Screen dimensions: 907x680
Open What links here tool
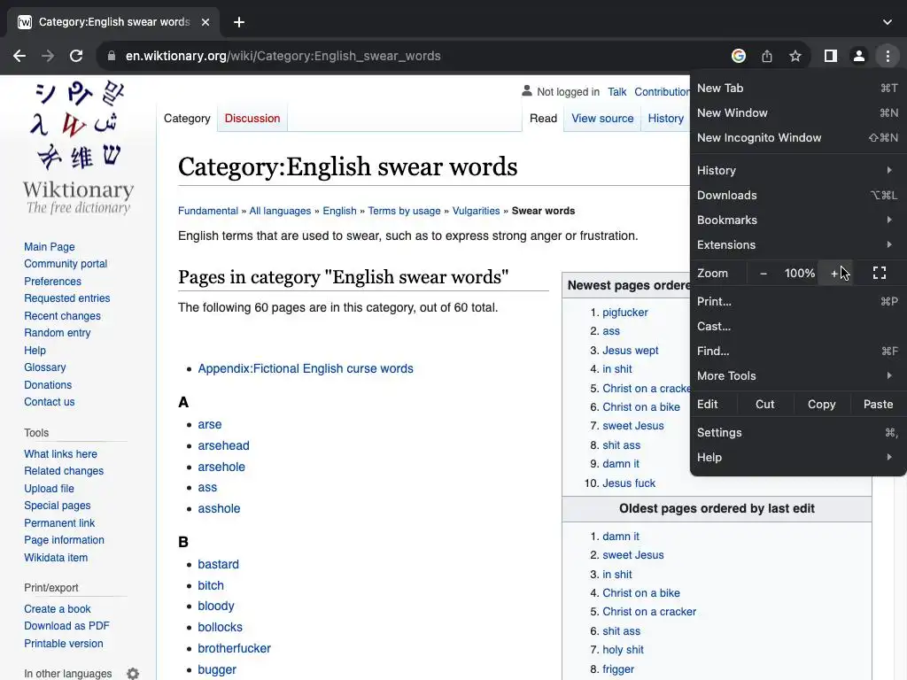click(61, 454)
